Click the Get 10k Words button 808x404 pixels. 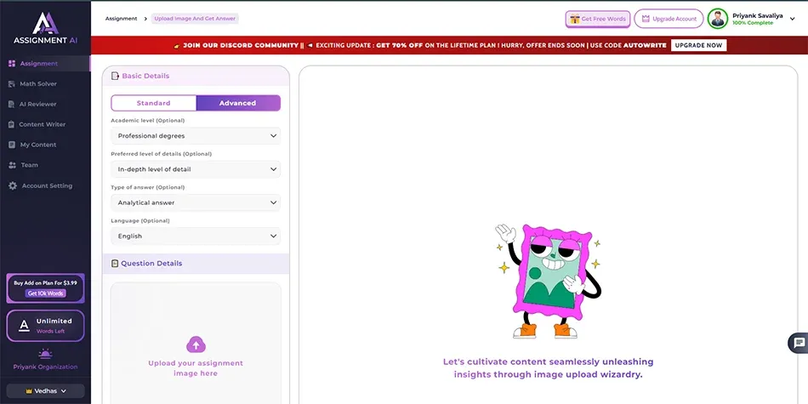coord(45,293)
